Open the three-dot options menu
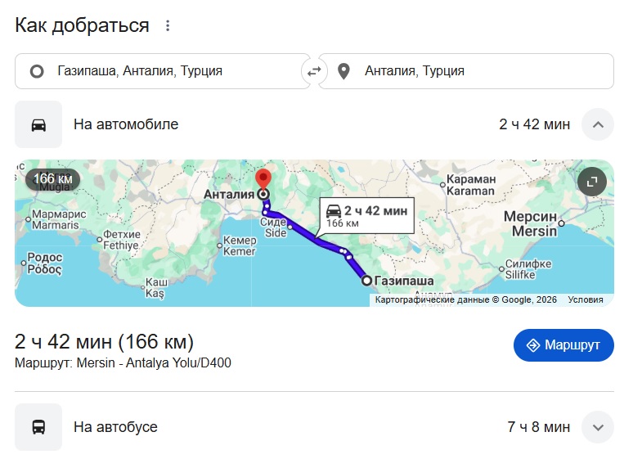Image resolution: width=633 pixels, height=468 pixels. [x=168, y=25]
